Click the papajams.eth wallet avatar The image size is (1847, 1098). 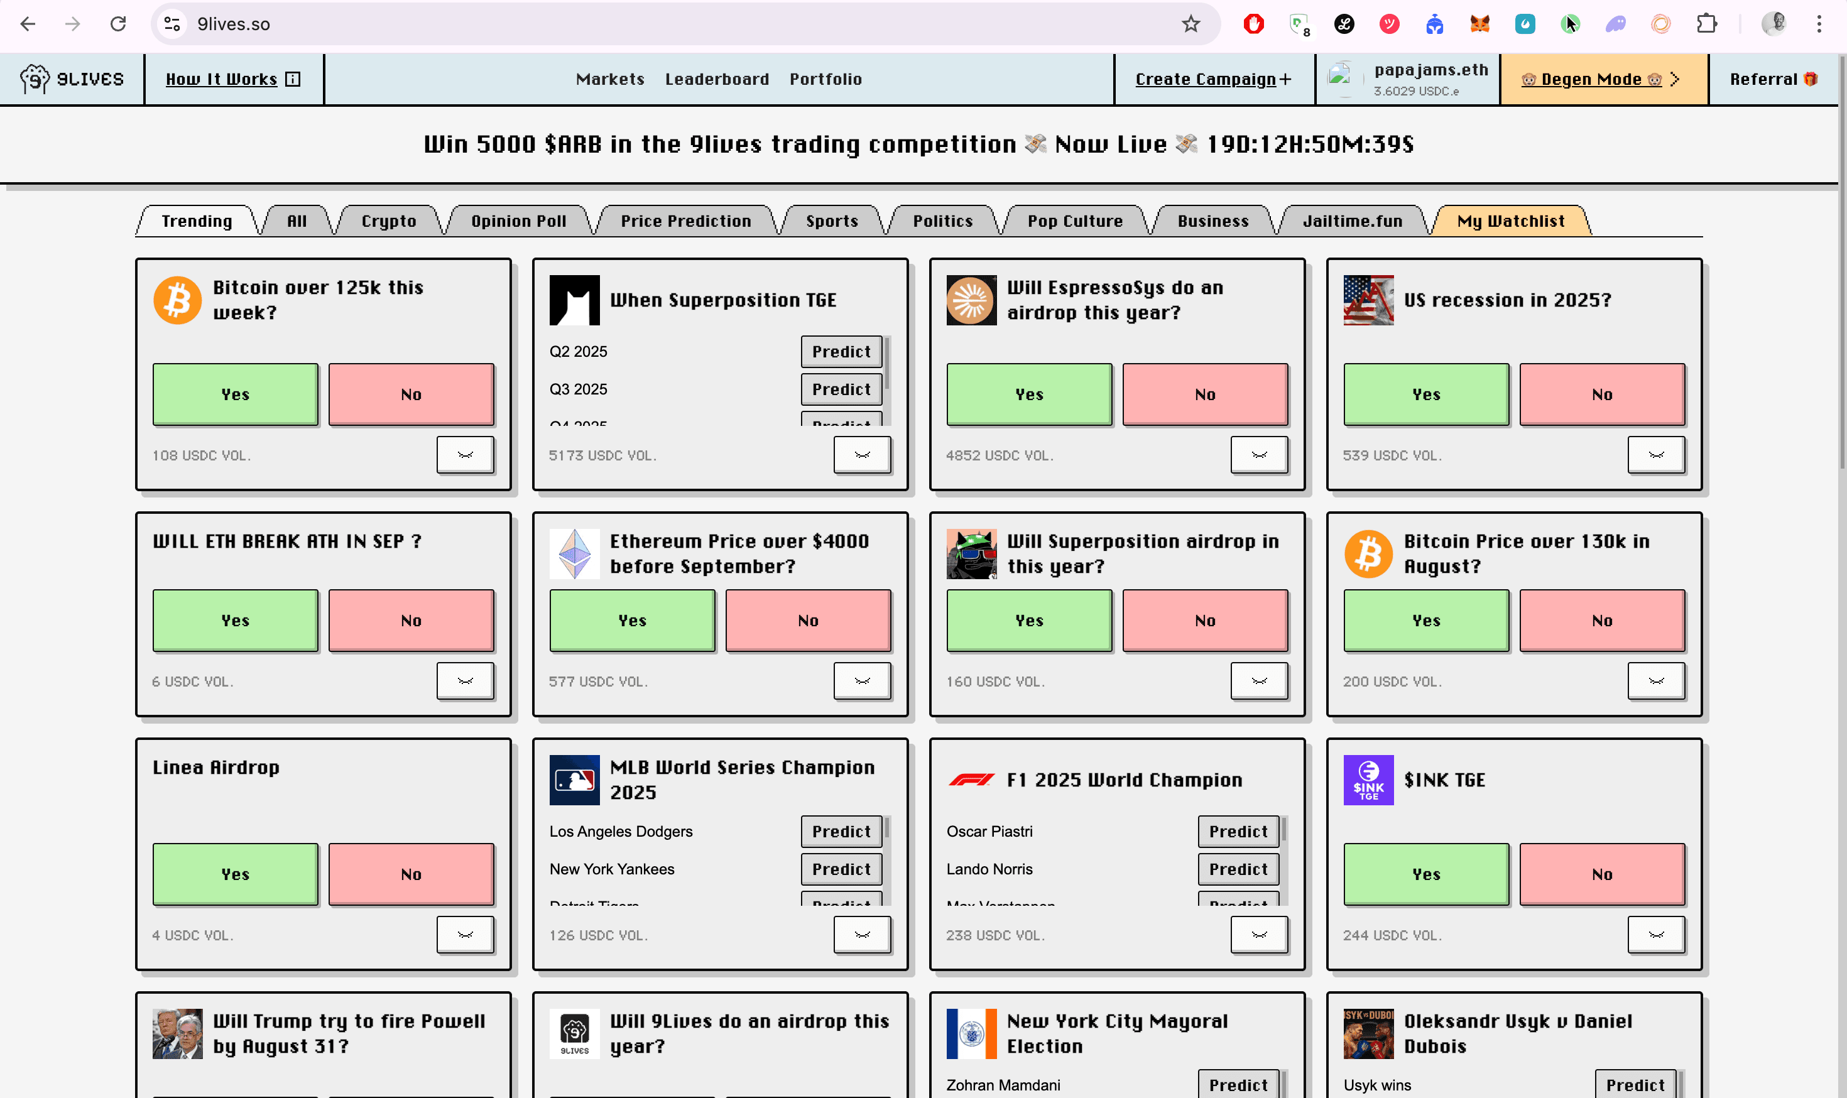pyautogui.click(x=1344, y=79)
